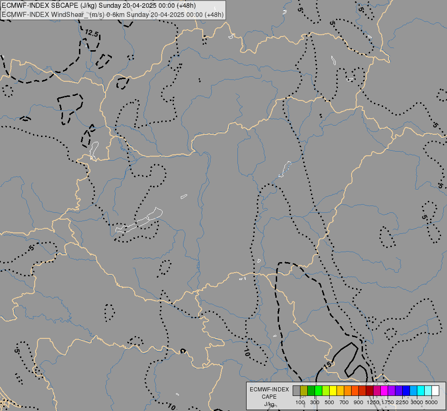Click the 12.5 wind shear contour label
The image size is (447, 411).
click(x=91, y=33)
